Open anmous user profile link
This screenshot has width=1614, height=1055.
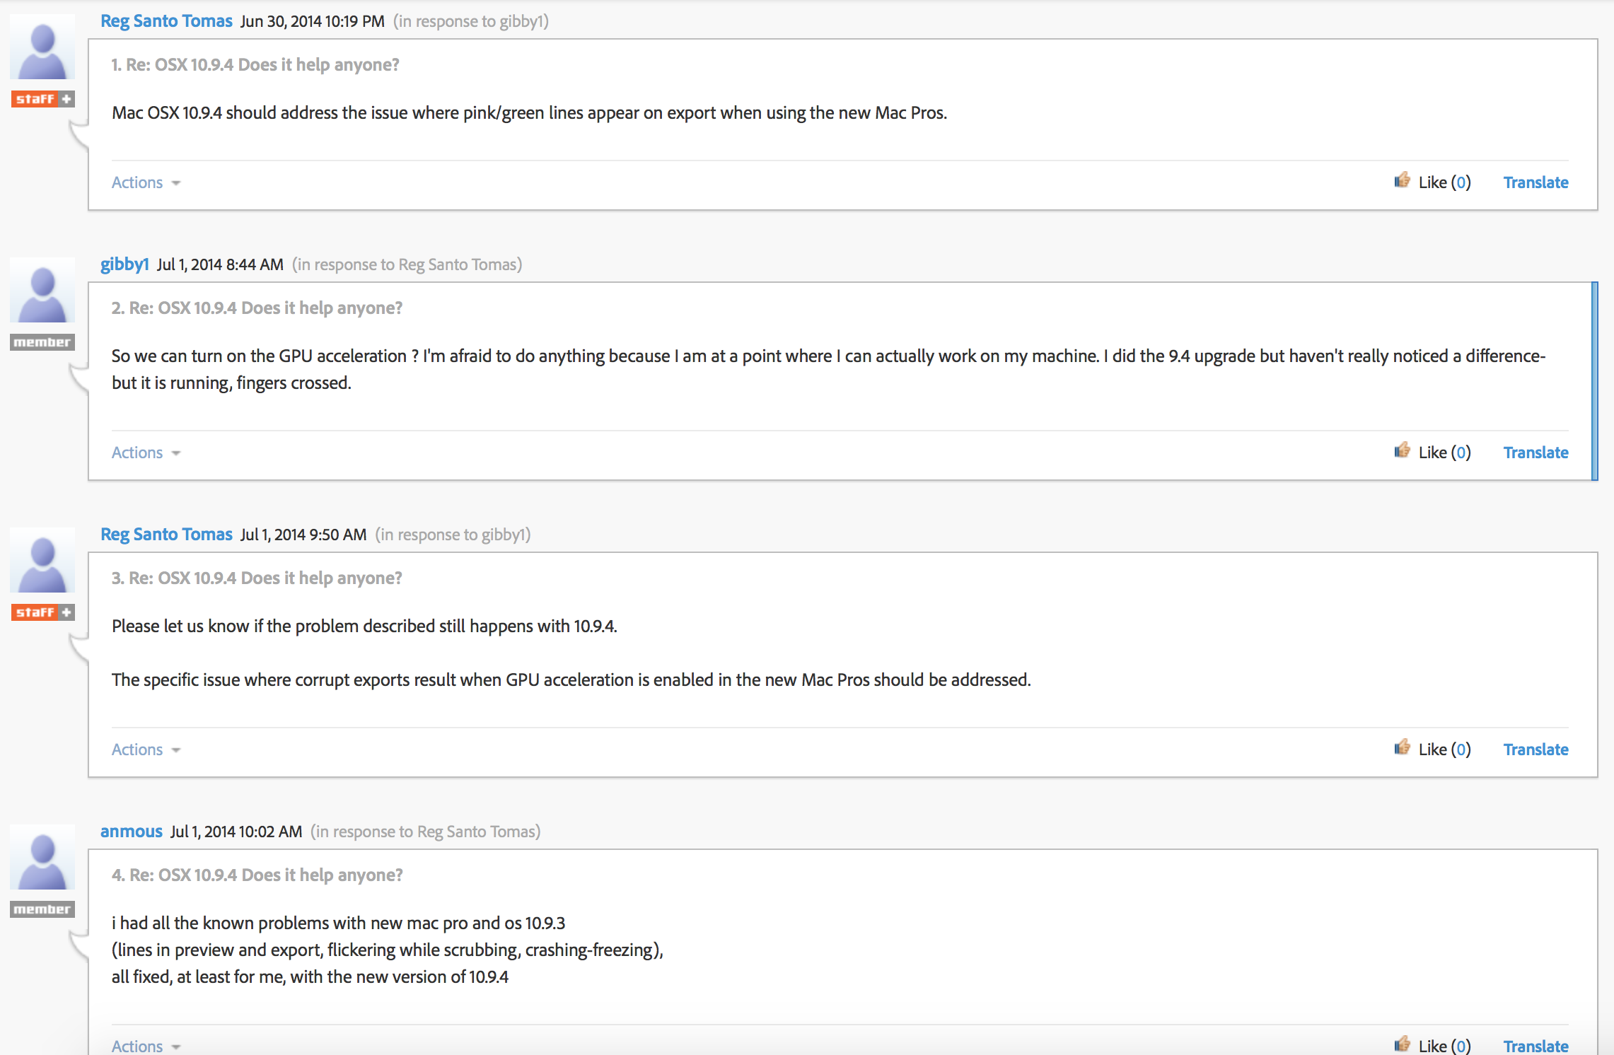132,832
